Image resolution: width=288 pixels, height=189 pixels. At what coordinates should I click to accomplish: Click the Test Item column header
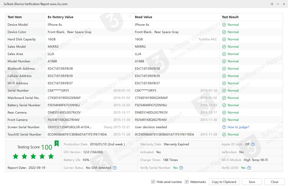point(15,17)
